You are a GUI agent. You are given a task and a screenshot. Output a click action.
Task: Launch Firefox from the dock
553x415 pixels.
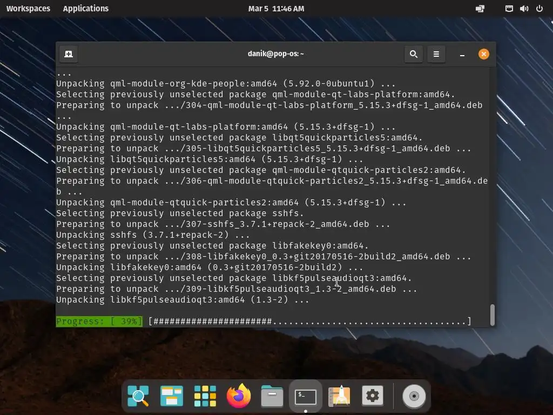(x=238, y=396)
